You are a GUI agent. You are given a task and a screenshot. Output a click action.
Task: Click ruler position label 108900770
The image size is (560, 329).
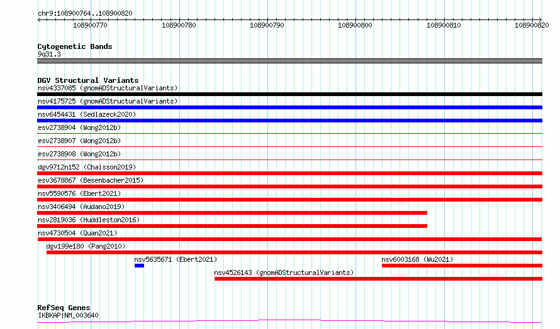90,25
